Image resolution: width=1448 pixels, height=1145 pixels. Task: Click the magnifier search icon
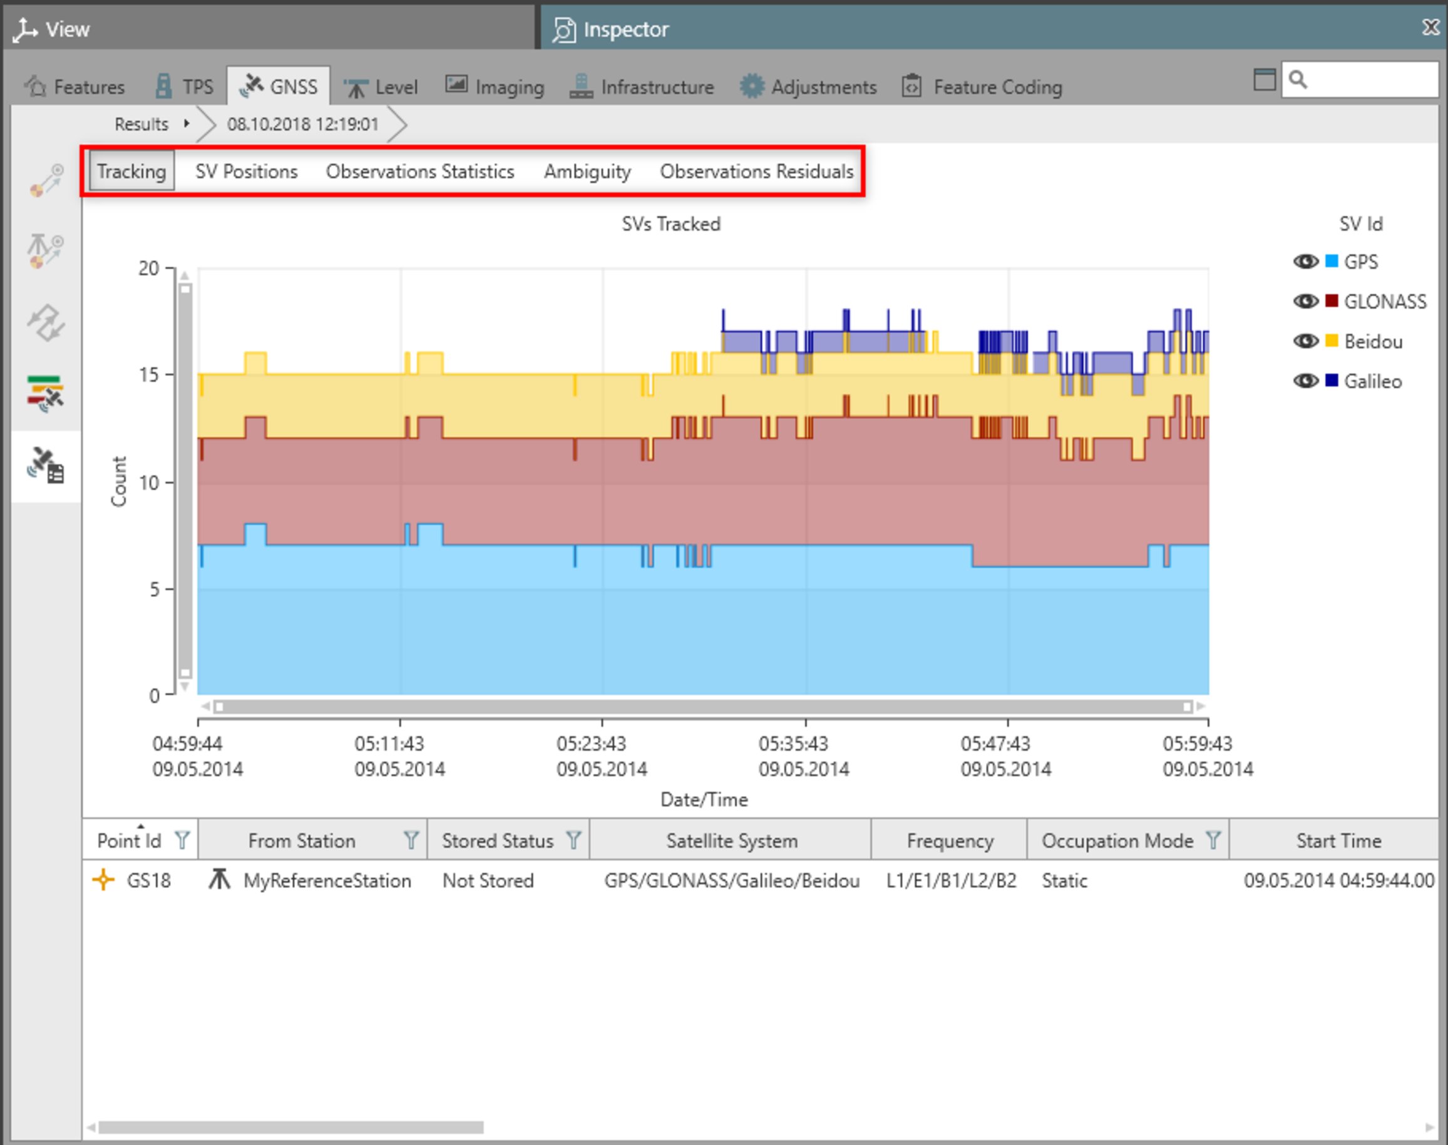click(x=1298, y=80)
